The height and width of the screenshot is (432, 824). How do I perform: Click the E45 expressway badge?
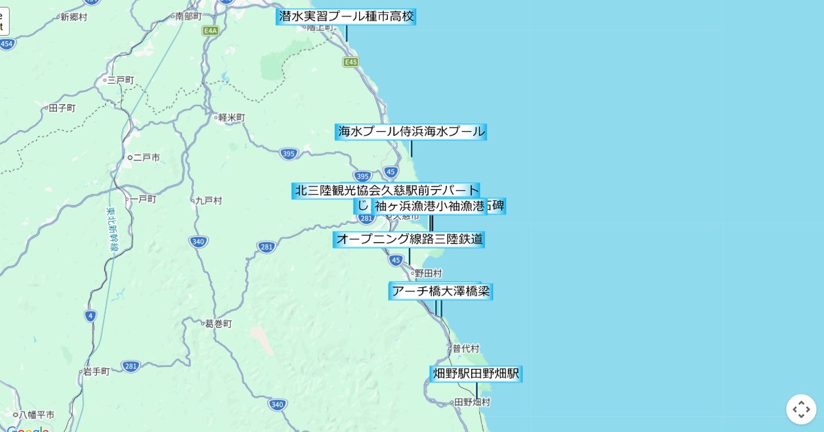tap(352, 62)
